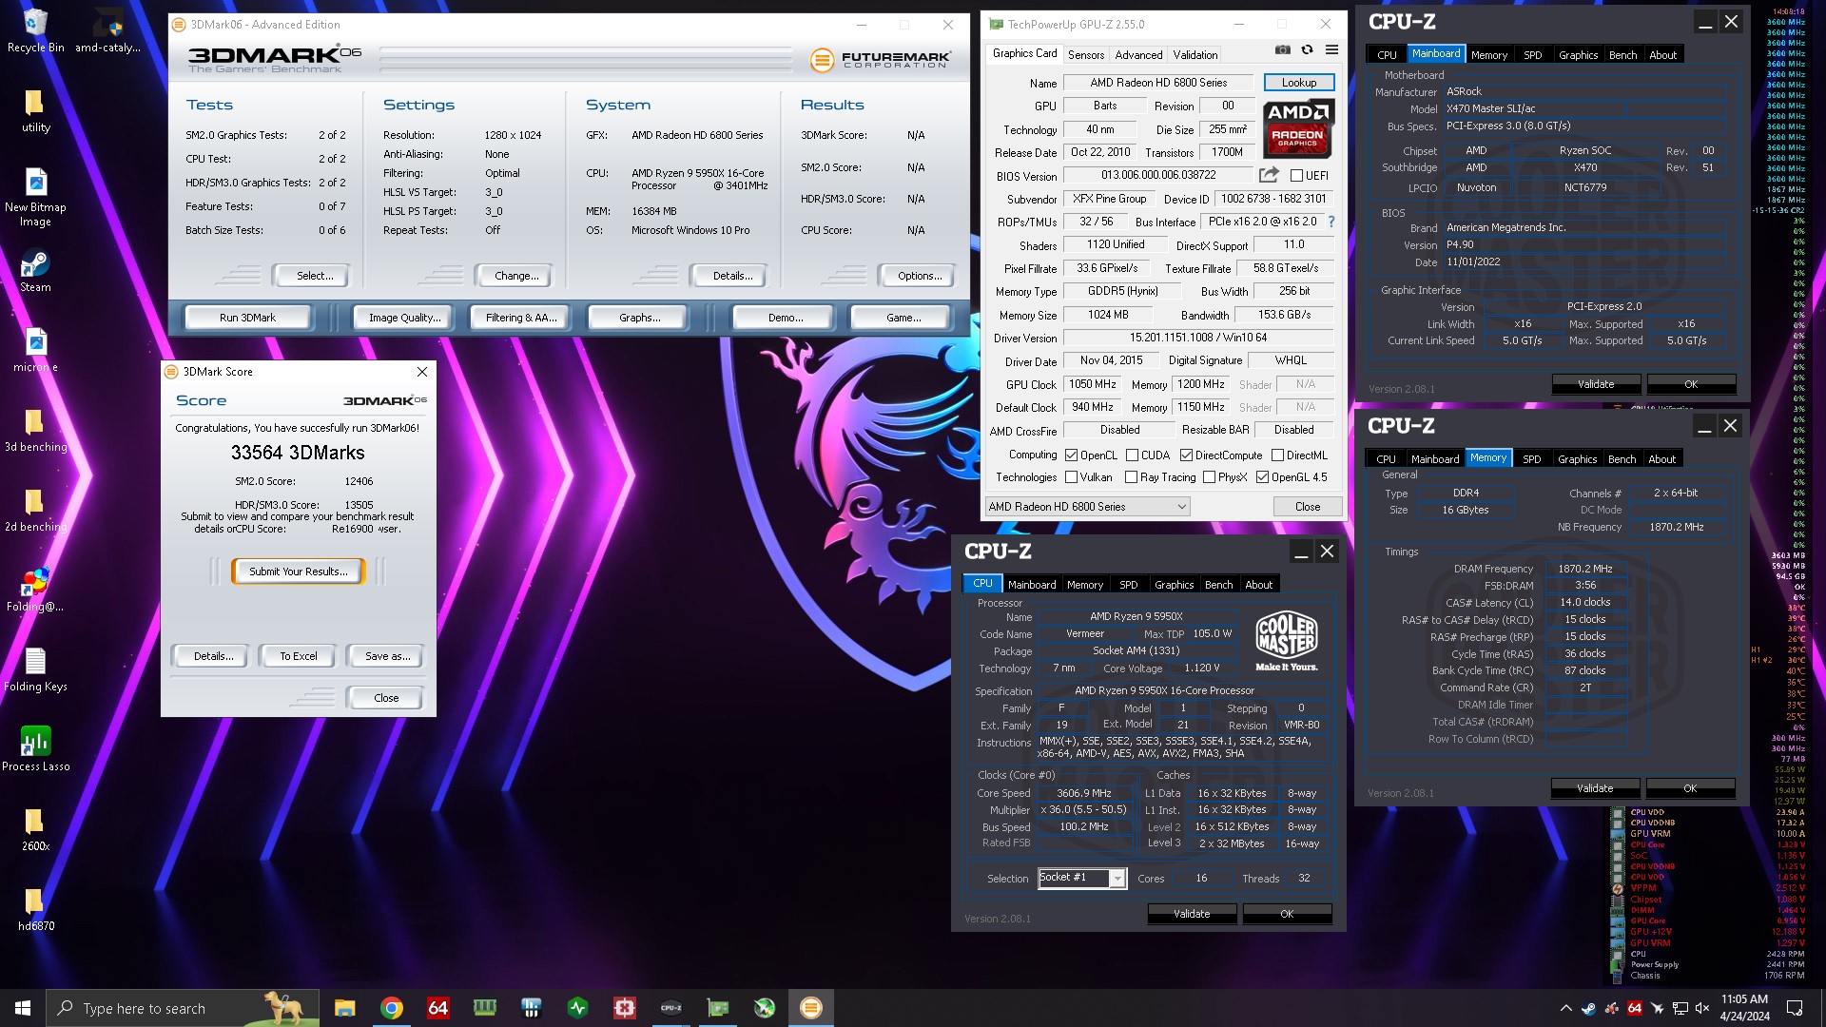Click Validate in the CPU-Z CPU window

(1192, 914)
